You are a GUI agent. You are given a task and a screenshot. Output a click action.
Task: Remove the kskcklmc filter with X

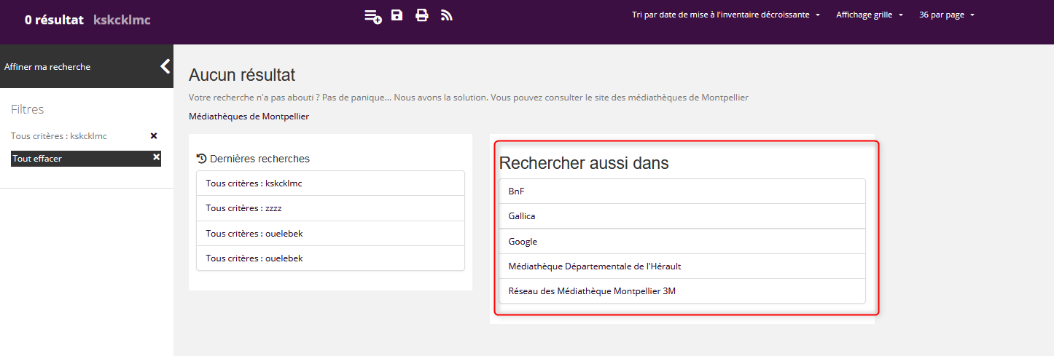[153, 136]
